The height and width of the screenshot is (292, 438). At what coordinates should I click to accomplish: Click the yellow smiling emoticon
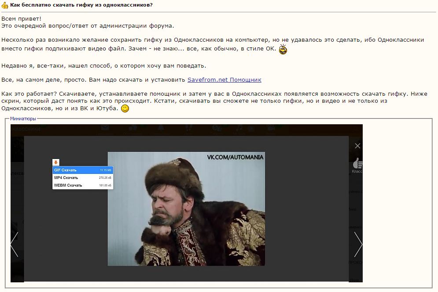(125, 108)
